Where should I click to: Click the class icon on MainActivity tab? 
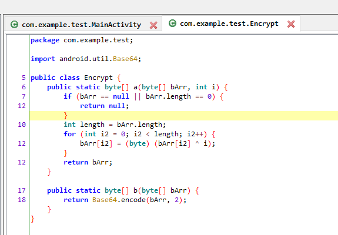[x=15, y=25]
